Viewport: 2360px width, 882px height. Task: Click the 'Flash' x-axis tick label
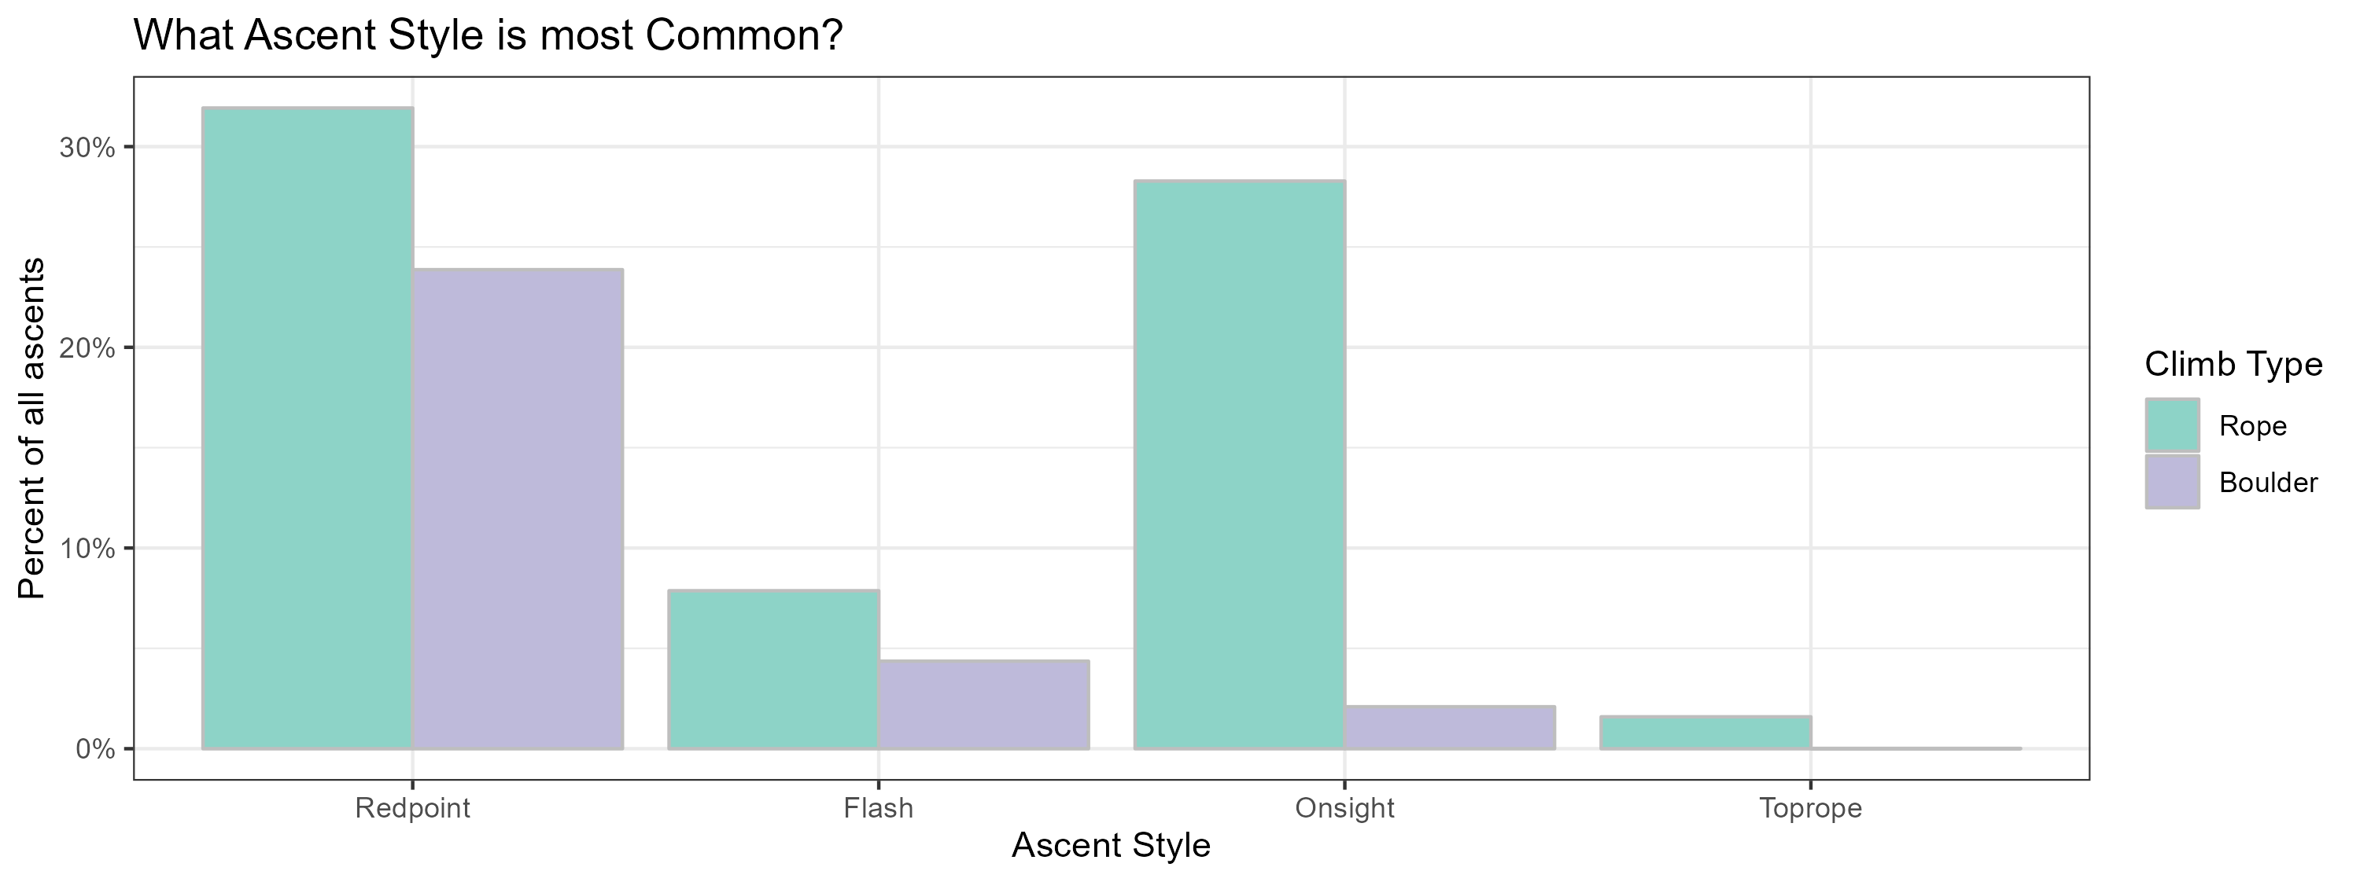pyautogui.click(x=879, y=809)
